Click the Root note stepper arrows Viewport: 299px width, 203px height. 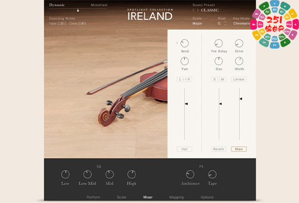[225, 23]
